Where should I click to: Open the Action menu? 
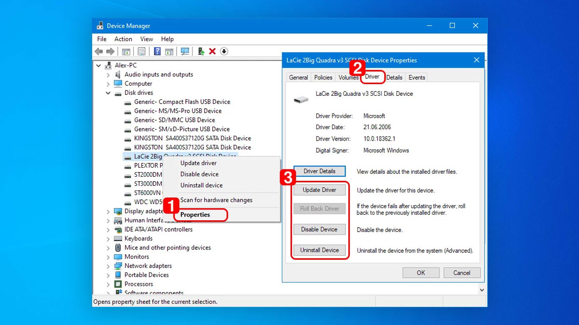pos(123,39)
